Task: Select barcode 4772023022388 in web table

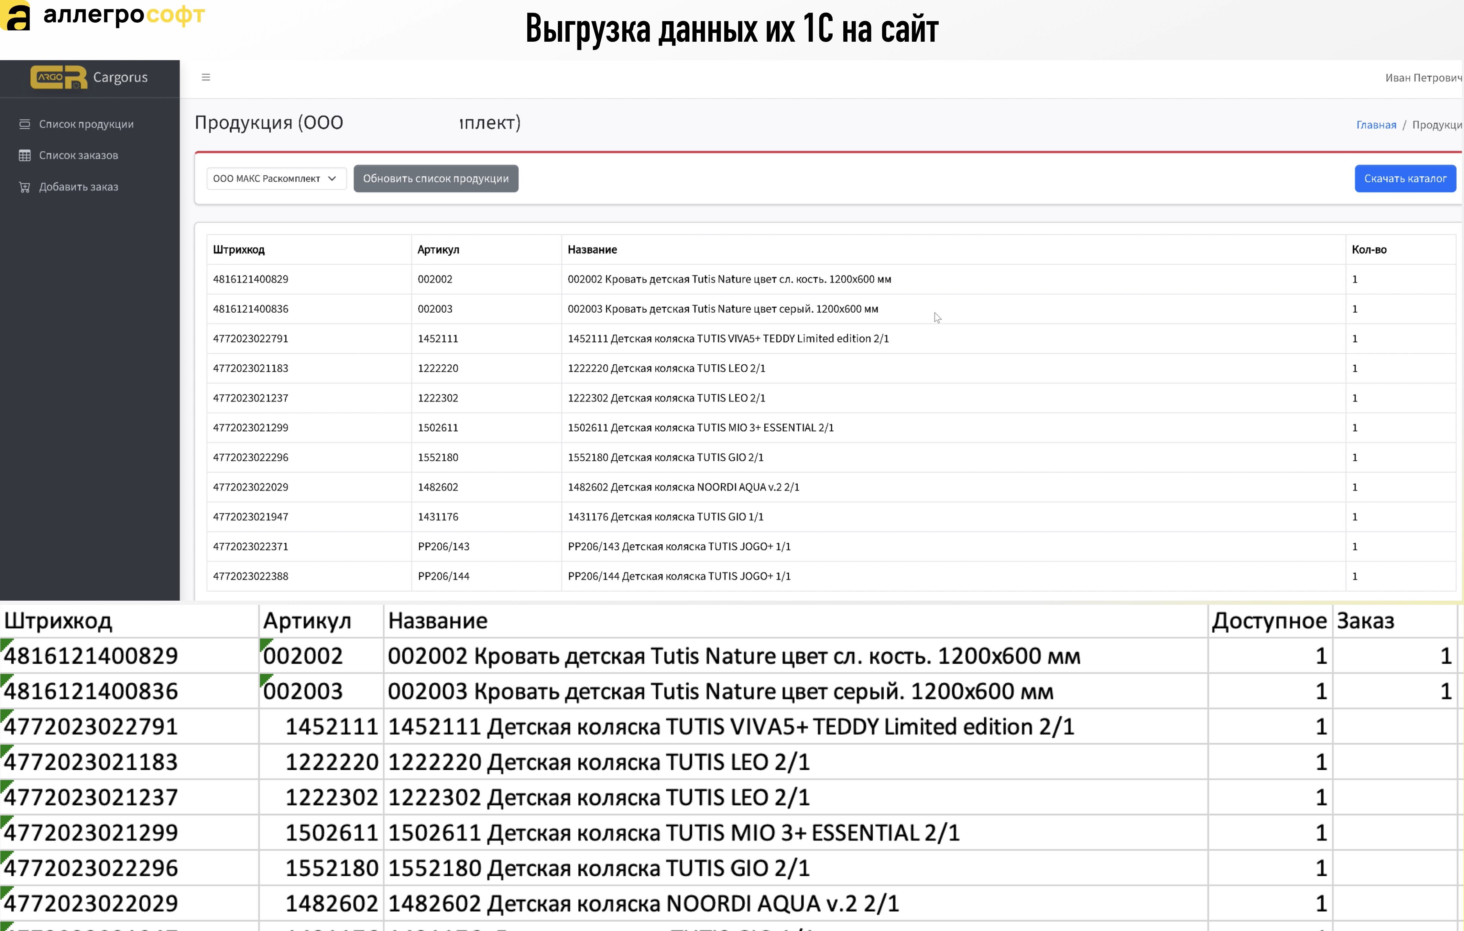Action: 250,577
